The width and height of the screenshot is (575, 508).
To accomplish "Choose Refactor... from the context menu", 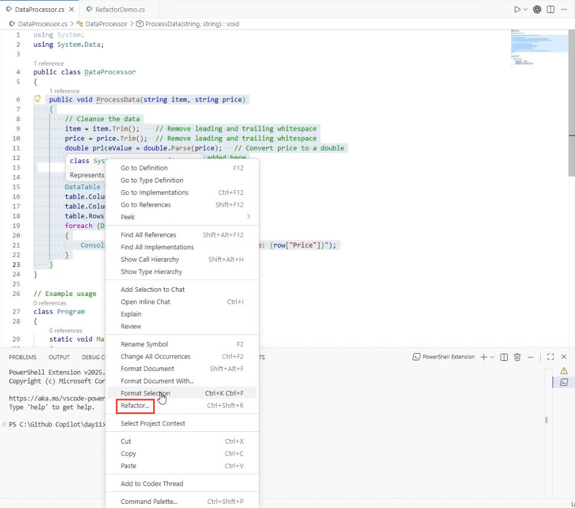I will point(182,405).
